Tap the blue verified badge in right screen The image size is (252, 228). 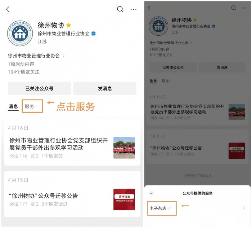[213, 26]
